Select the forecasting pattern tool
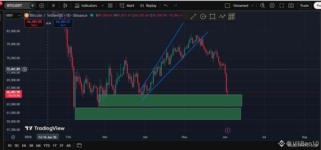 click(222, 17)
